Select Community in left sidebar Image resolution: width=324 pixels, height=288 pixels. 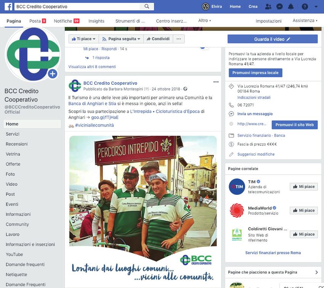tap(18, 225)
